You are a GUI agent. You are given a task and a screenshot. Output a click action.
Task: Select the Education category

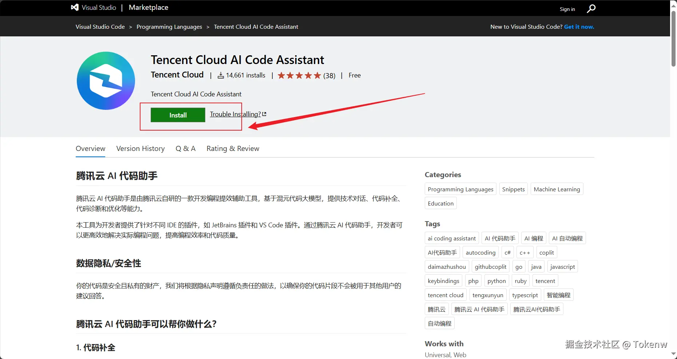tap(441, 203)
